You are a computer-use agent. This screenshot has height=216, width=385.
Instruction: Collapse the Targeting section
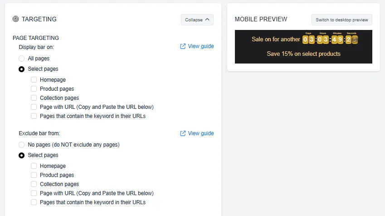click(x=197, y=20)
